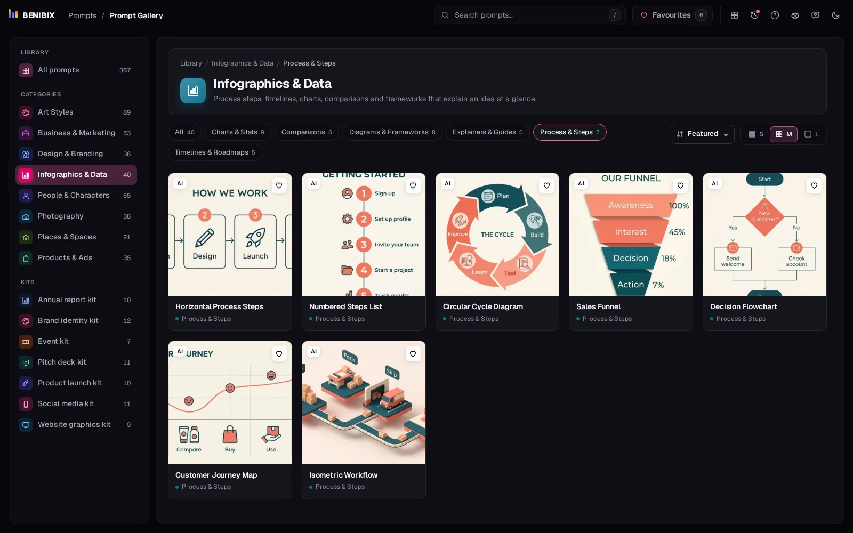
Task: Click the Business & Marketing briefcase icon
Action: 26,133
